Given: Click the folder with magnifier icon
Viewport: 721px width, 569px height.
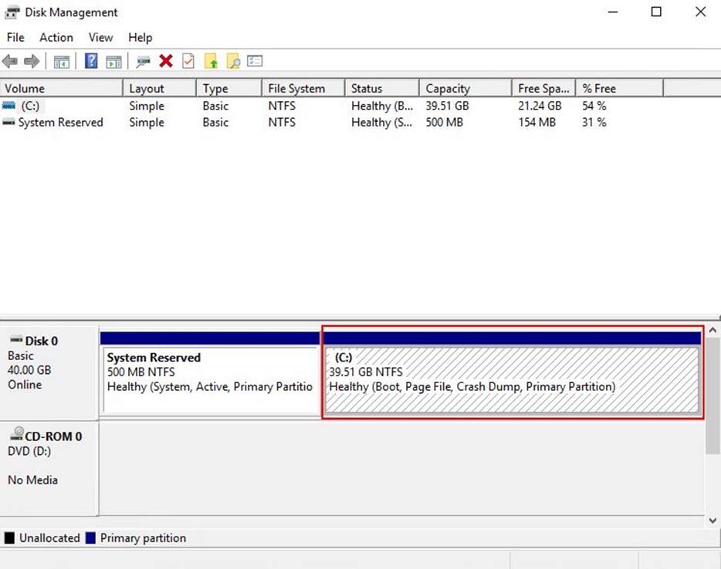Looking at the screenshot, I should (x=234, y=61).
